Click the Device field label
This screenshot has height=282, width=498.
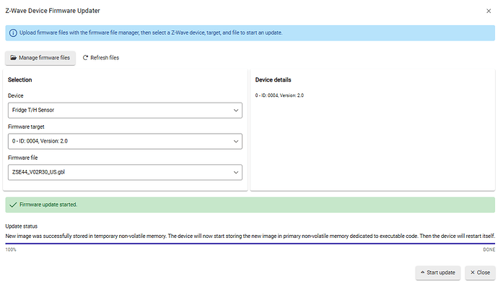coord(16,95)
